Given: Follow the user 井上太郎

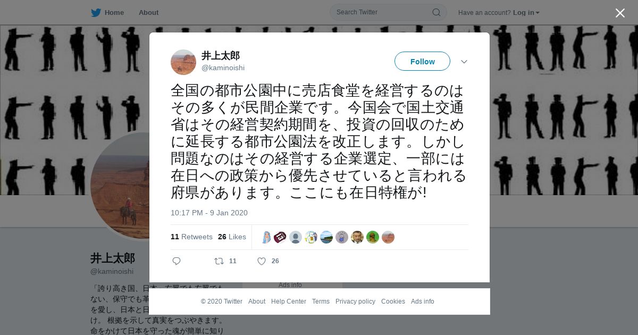Looking at the screenshot, I should (422, 61).
